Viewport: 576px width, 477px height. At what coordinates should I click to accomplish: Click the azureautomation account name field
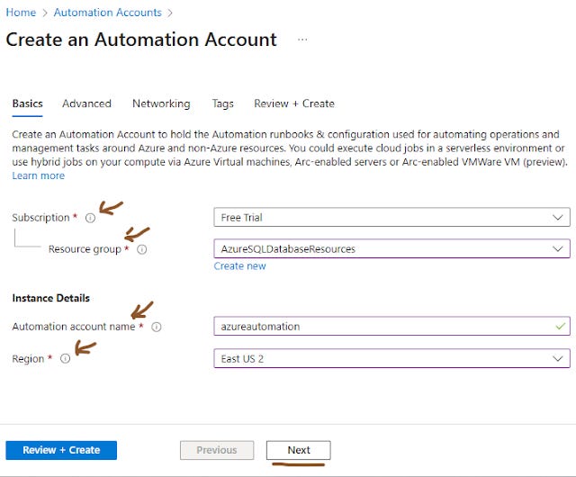tap(391, 327)
